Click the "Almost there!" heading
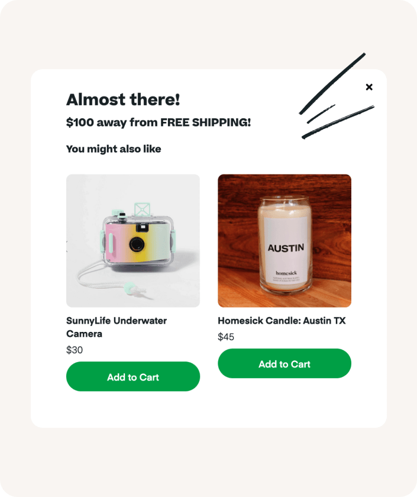The height and width of the screenshot is (497, 417). [x=123, y=99]
